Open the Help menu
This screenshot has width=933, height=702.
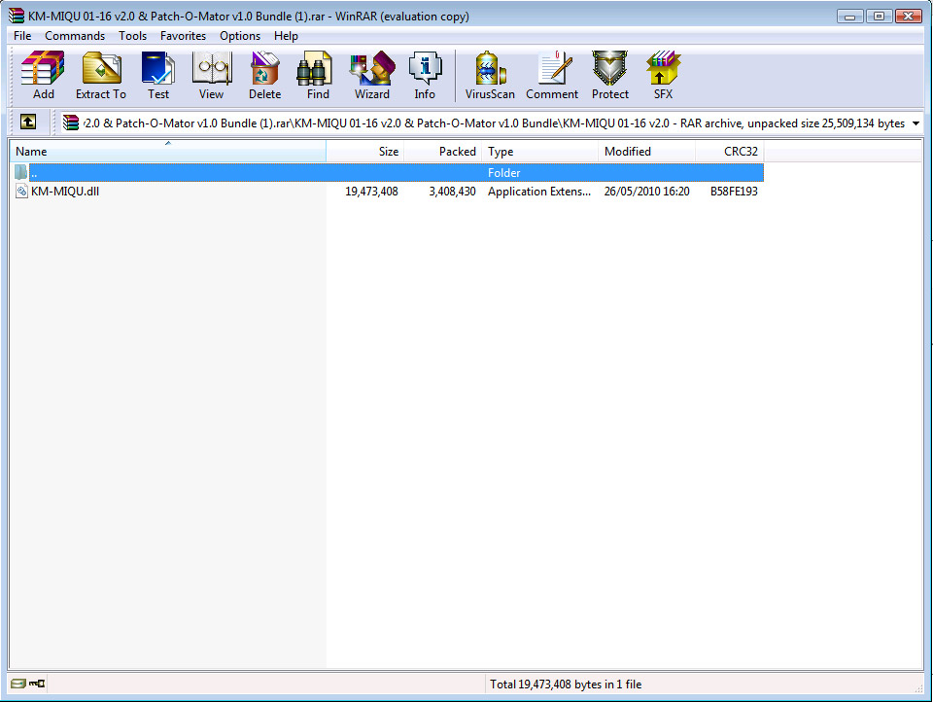(x=286, y=36)
